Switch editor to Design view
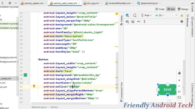Viewport: 195px width, 109px height. 183,9
